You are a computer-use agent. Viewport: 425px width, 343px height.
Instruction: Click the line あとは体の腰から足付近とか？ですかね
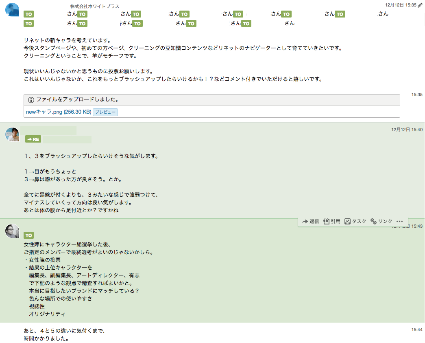[71, 210]
